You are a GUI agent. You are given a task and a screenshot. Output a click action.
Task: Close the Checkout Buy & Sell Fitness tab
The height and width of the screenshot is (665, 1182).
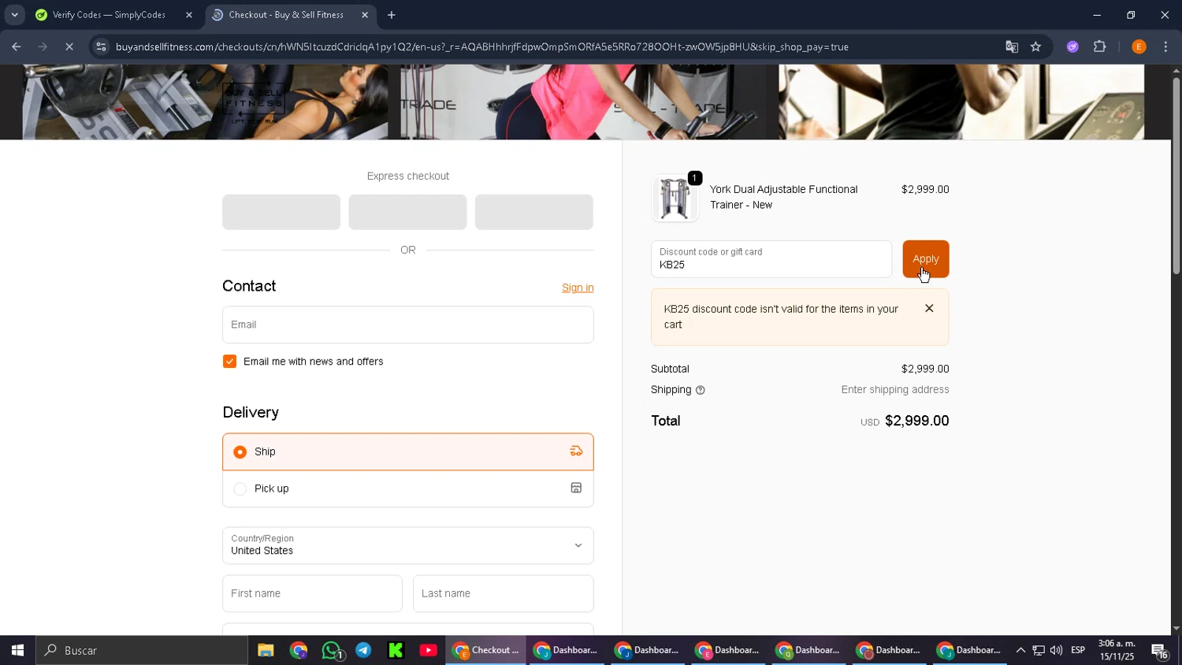(x=365, y=15)
